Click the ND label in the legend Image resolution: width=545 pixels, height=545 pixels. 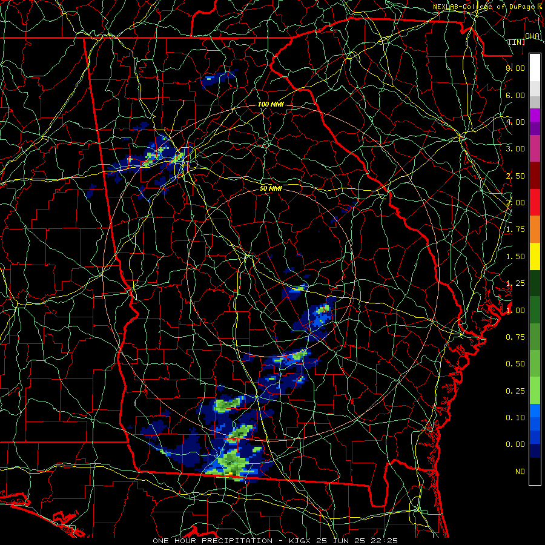click(x=520, y=472)
